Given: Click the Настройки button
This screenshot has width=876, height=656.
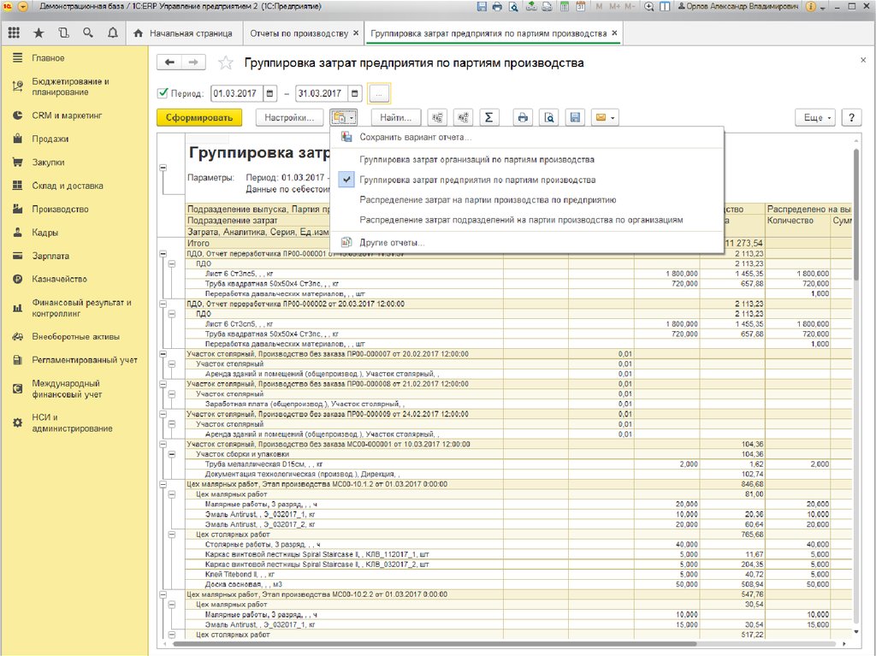Looking at the screenshot, I should click(x=289, y=118).
